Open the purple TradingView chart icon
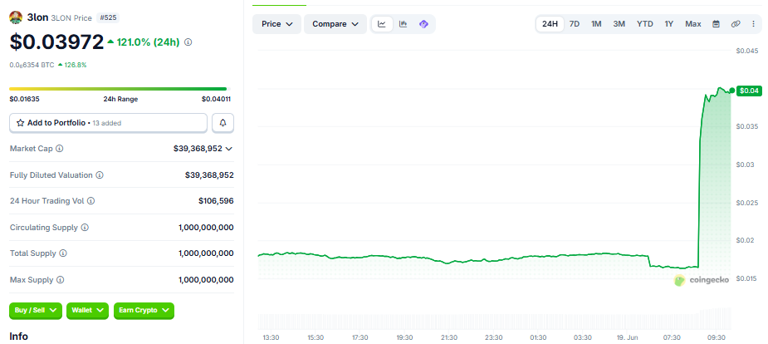This screenshot has height=344, width=768. coord(423,24)
